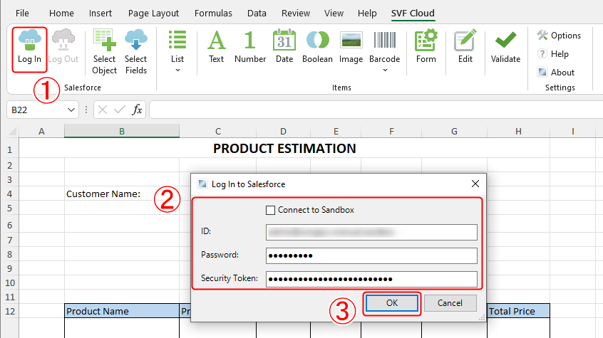This screenshot has height=338, width=603.
Task: Click Cancel in login dialog
Action: click(450, 303)
